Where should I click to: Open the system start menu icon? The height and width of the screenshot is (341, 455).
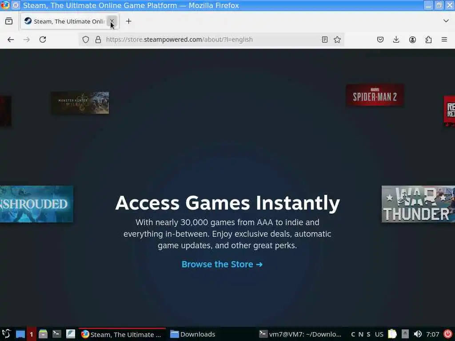click(6, 334)
